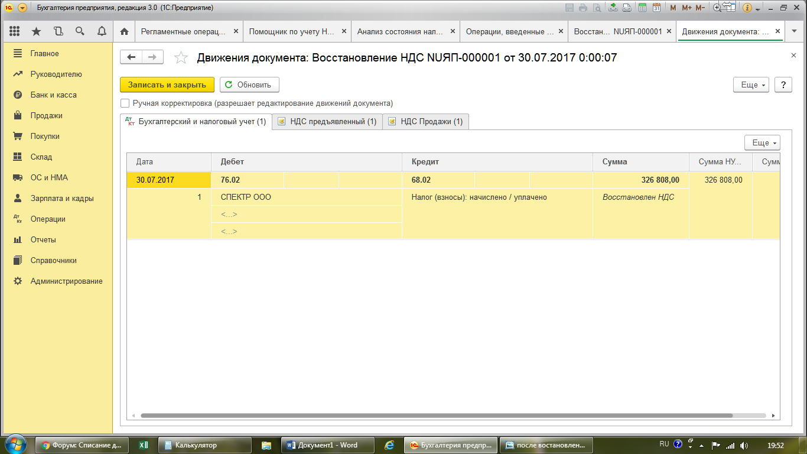The height and width of the screenshot is (454, 807).
Task: Open the Руководителю section
Action: 56,74
